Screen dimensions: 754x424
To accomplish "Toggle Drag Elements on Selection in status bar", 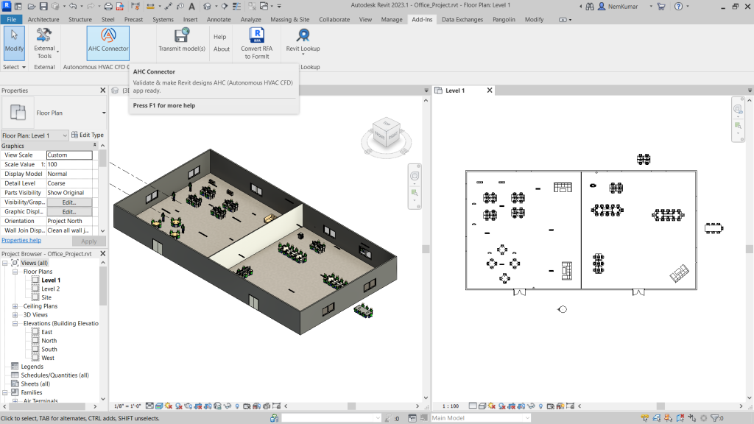I will point(692,418).
